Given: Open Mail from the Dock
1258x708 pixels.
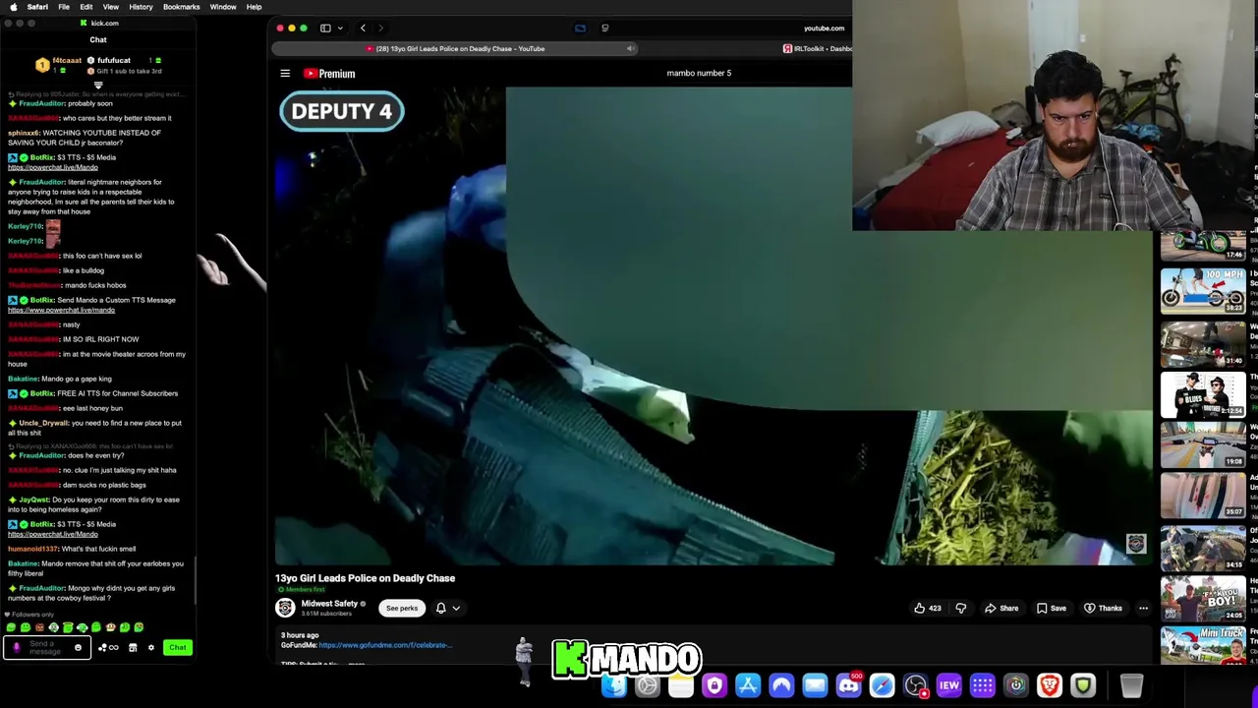Looking at the screenshot, I should [815, 685].
